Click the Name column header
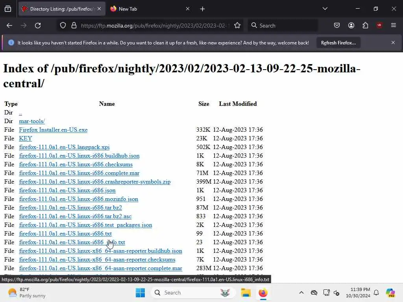 click(x=107, y=104)
